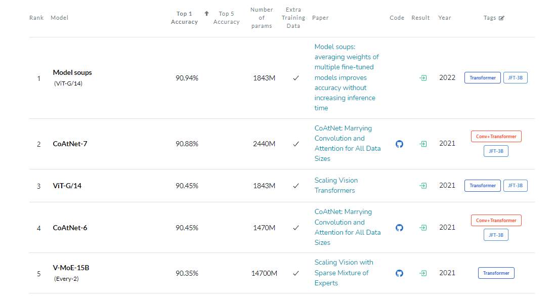Click result icon for ViT-G/14 row

(x=422, y=186)
